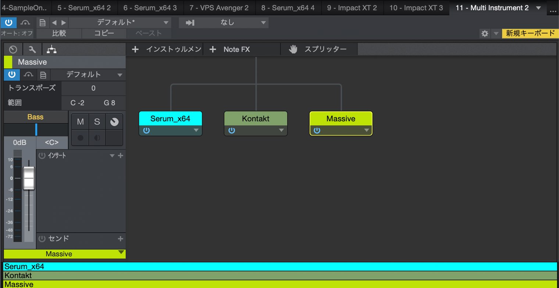
Task: Toggle the Massive panel power button
Action: pyautogui.click(x=12, y=75)
